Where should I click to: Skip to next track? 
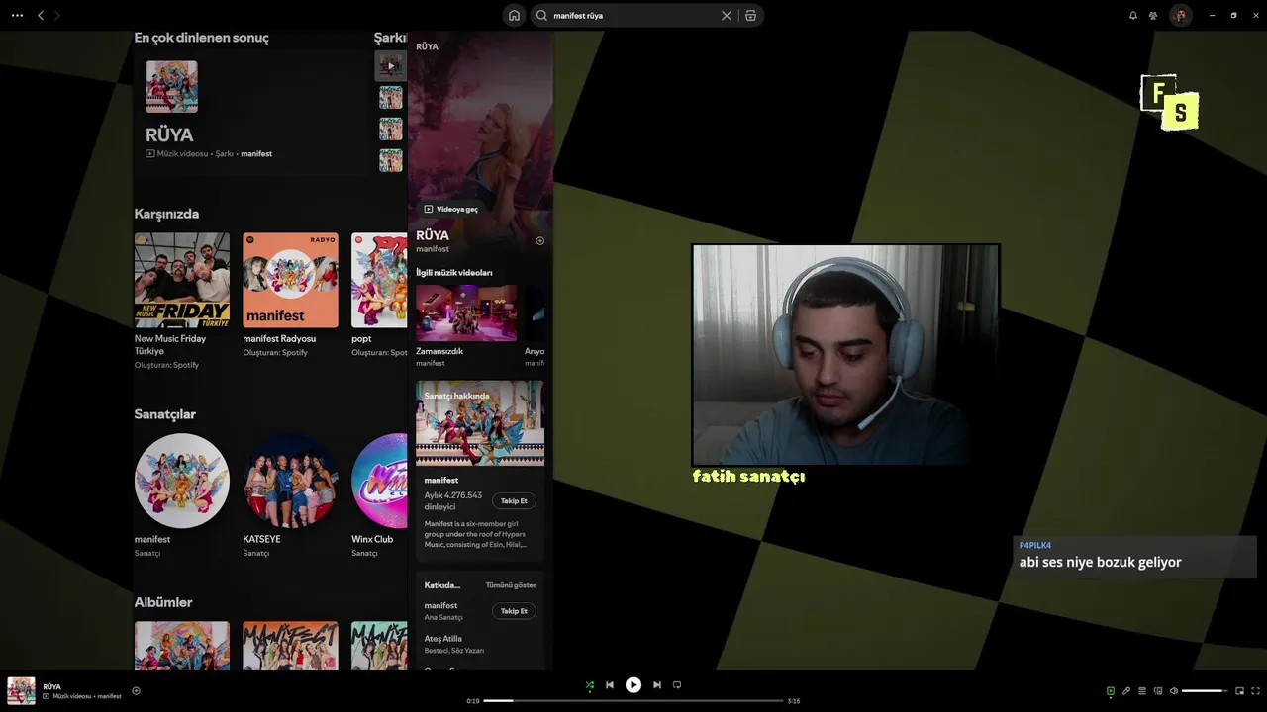click(657, 685)
